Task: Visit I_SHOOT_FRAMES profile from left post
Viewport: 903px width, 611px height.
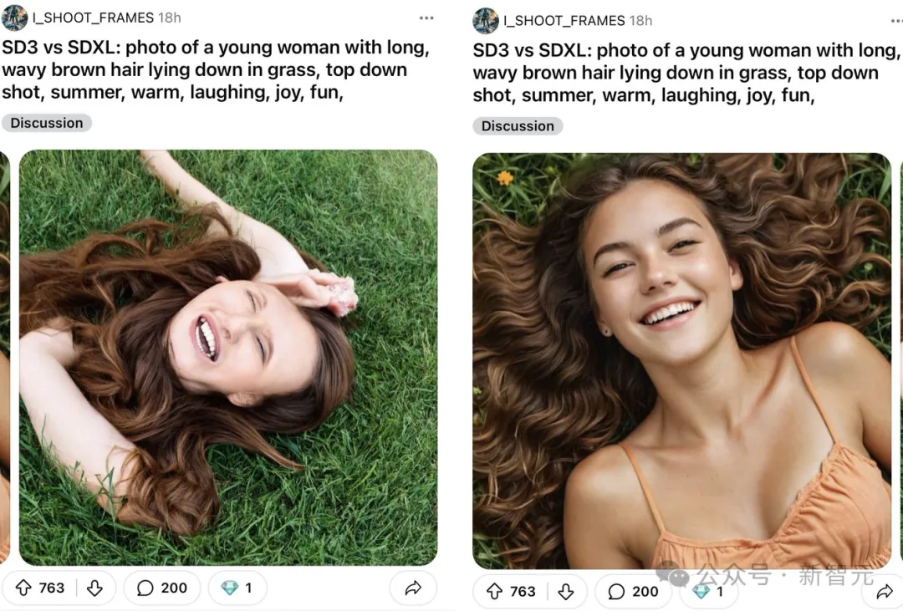Action: tap(93, 18)
